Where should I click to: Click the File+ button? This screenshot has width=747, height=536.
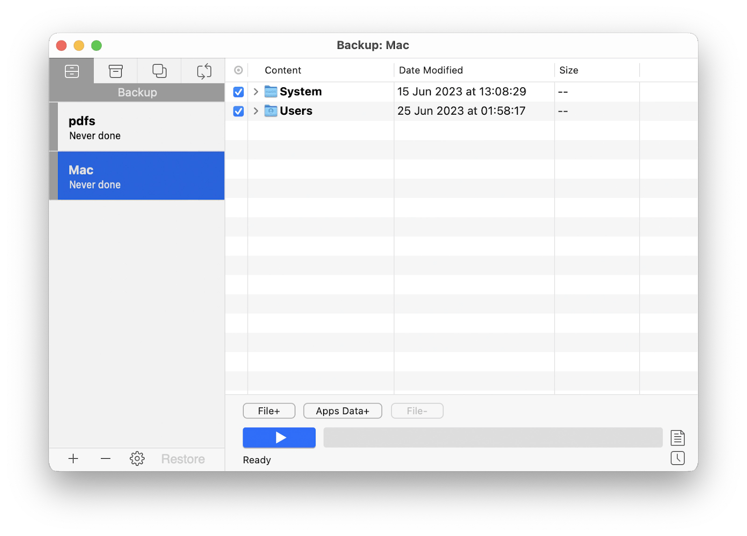point(269,411)
